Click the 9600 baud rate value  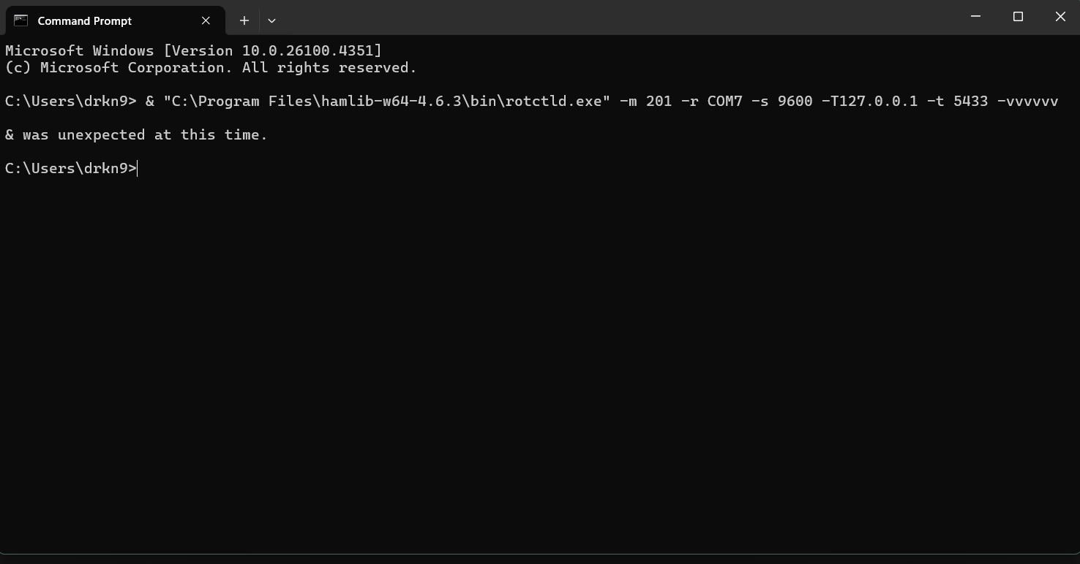click(795, 101)
